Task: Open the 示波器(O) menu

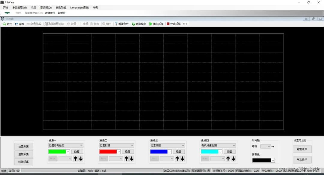Action: pyautogui.click(x=46, y=7)
